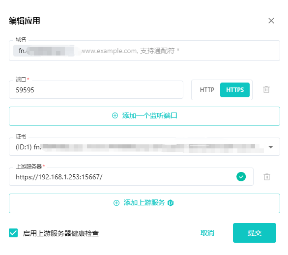Screen dimensions: 288x255
Task: Remove the upstream server row via trash icon
Action: coord(267,177)
